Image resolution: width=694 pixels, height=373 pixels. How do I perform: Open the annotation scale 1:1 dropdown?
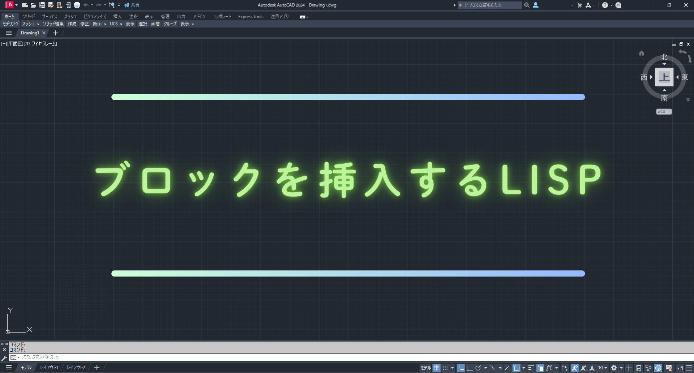pyautogui.click(x=602, y=368)
